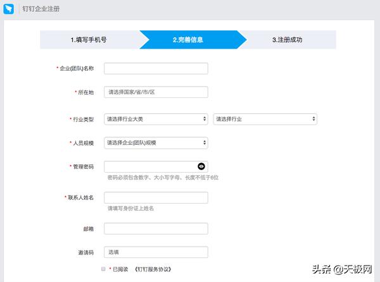Click the 行业类型 label
380x282 pixels.
coord(83,120)
